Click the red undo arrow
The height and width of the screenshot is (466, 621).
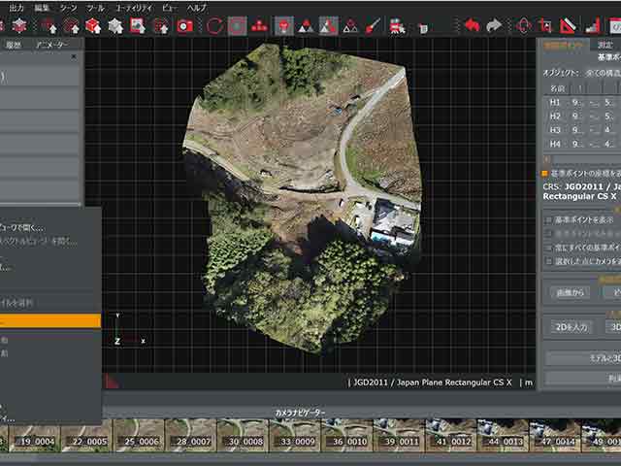472,26
